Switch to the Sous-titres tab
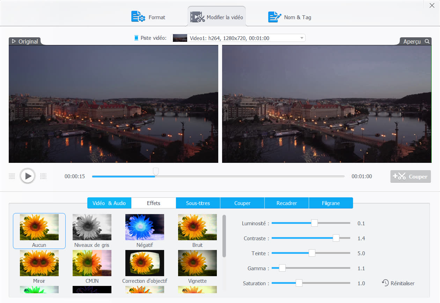Image resolution: width=440 pixels, height=303 pixels. pos(198,203)
